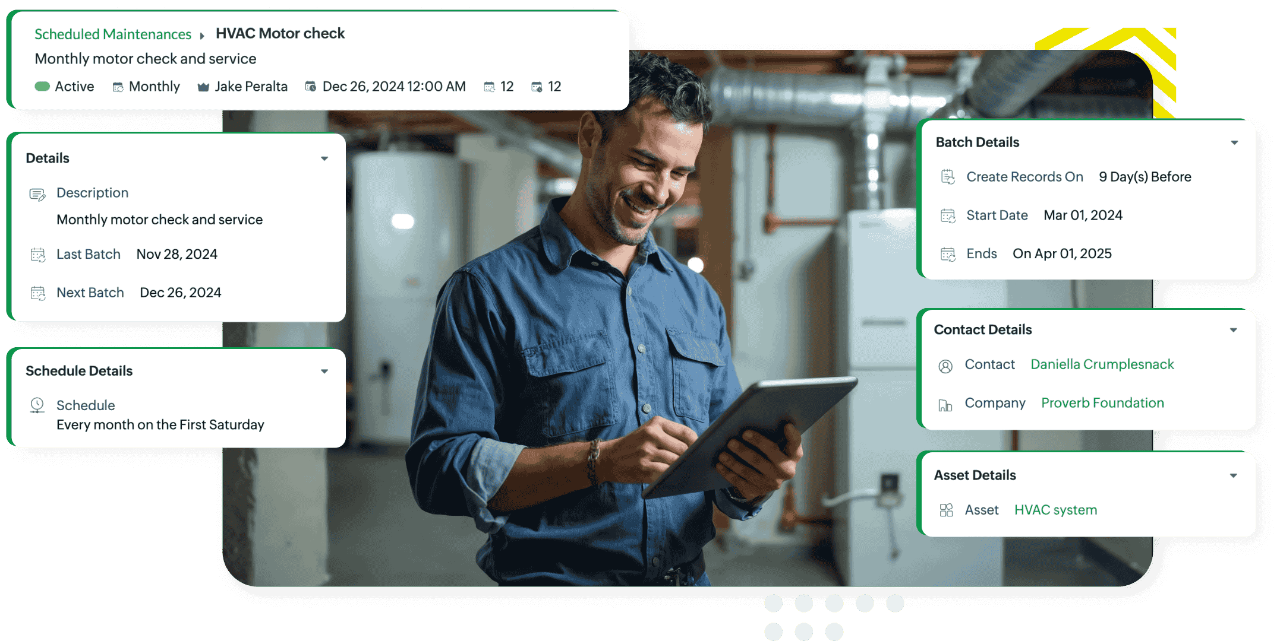Toggle the green Active status pill

[x=42, y=87]
